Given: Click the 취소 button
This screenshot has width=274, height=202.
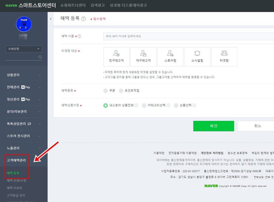Looking at the screenshot, I should [x=256, y=126].
